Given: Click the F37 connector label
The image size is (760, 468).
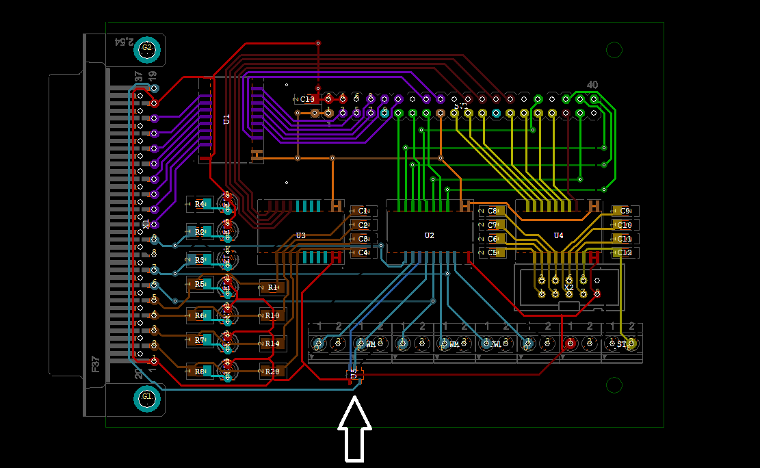Looking at the screenshot, I should pos(96,364).
